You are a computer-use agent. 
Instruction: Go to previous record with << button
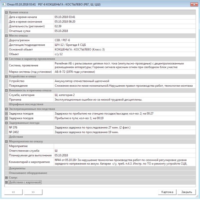13,192
